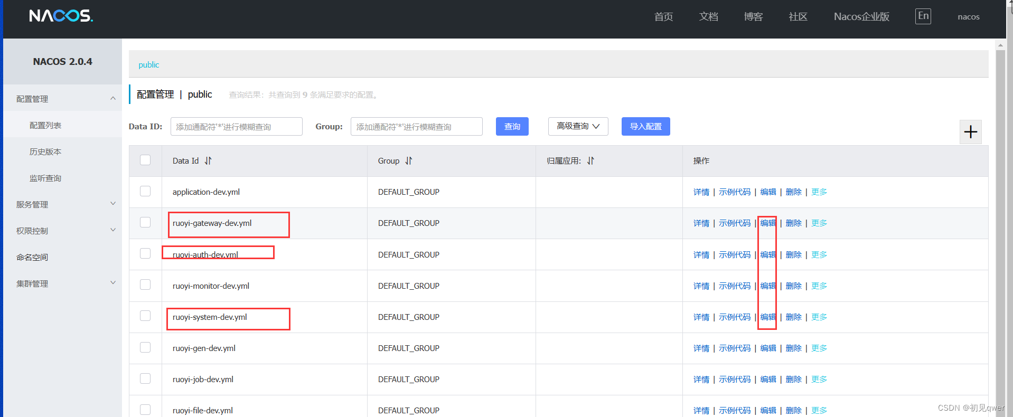1013x417 pixels.
Task: Open 文档 in the top navigation
Action: (x=708, y=17)
